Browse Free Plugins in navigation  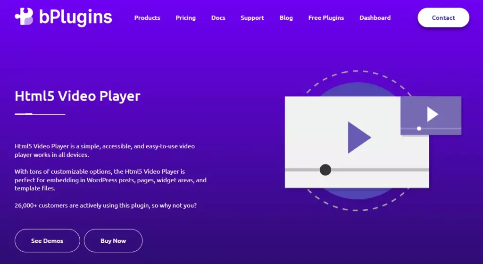326,18
